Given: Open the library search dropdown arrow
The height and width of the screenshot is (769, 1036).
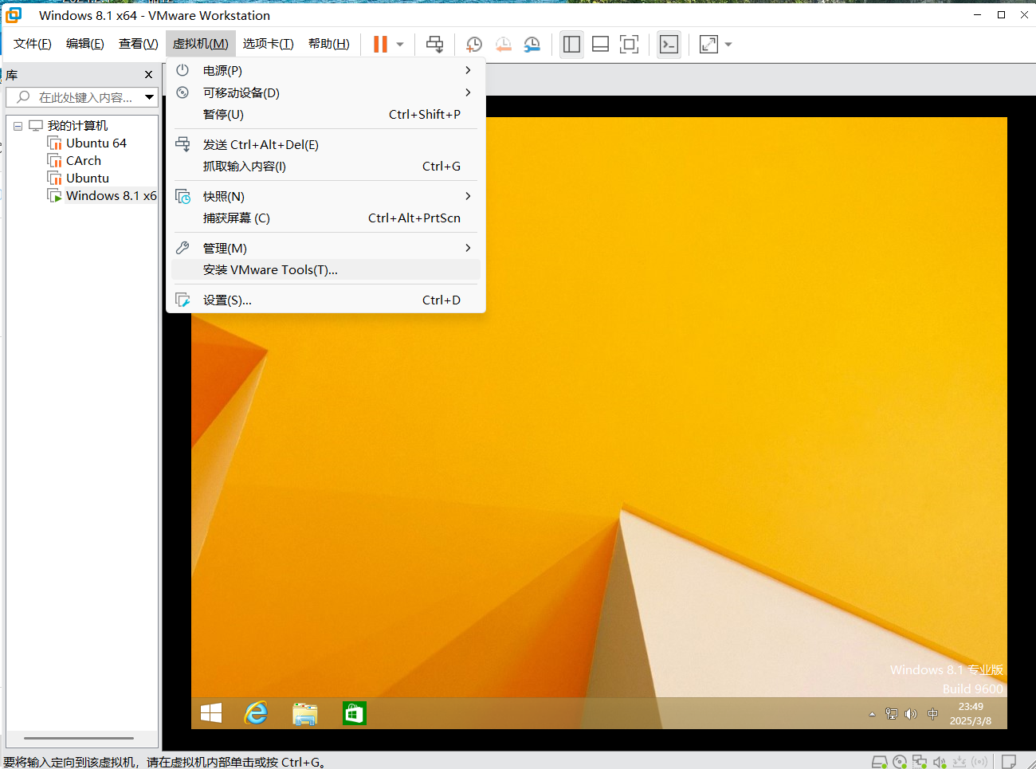Looking at the screenshot, I should (x=149, y=97).
